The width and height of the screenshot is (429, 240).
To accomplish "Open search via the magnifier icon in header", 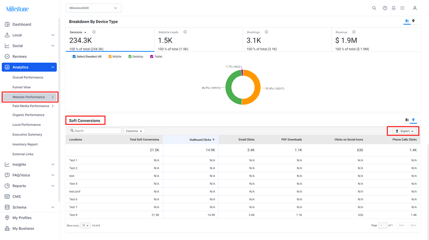I will 374,8.
